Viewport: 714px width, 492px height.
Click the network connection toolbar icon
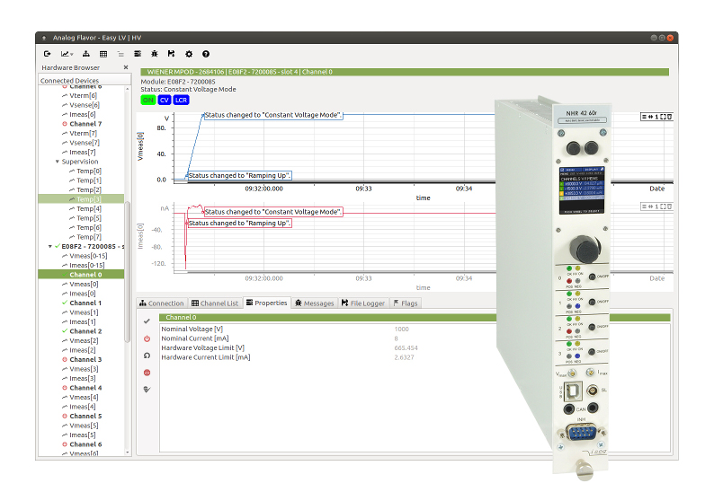[x=86, y=54]
